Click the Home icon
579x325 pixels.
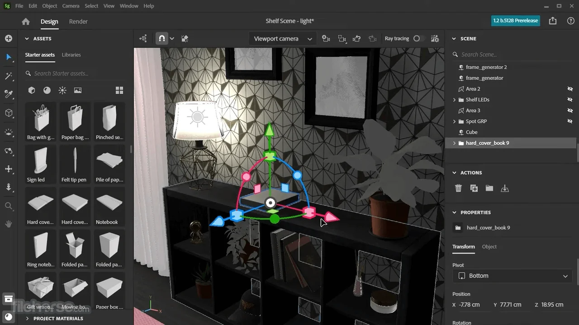point(26,21)
